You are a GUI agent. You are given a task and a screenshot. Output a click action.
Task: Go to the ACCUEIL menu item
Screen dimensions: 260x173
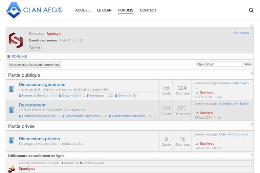point(83,10)
